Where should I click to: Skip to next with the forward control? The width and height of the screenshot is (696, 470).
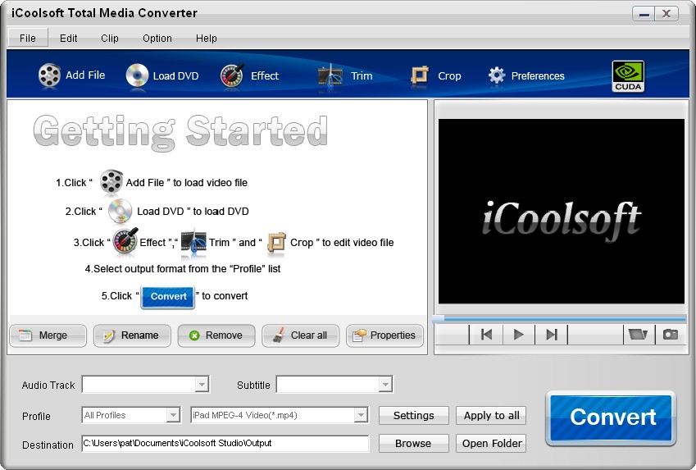point(551,334)
